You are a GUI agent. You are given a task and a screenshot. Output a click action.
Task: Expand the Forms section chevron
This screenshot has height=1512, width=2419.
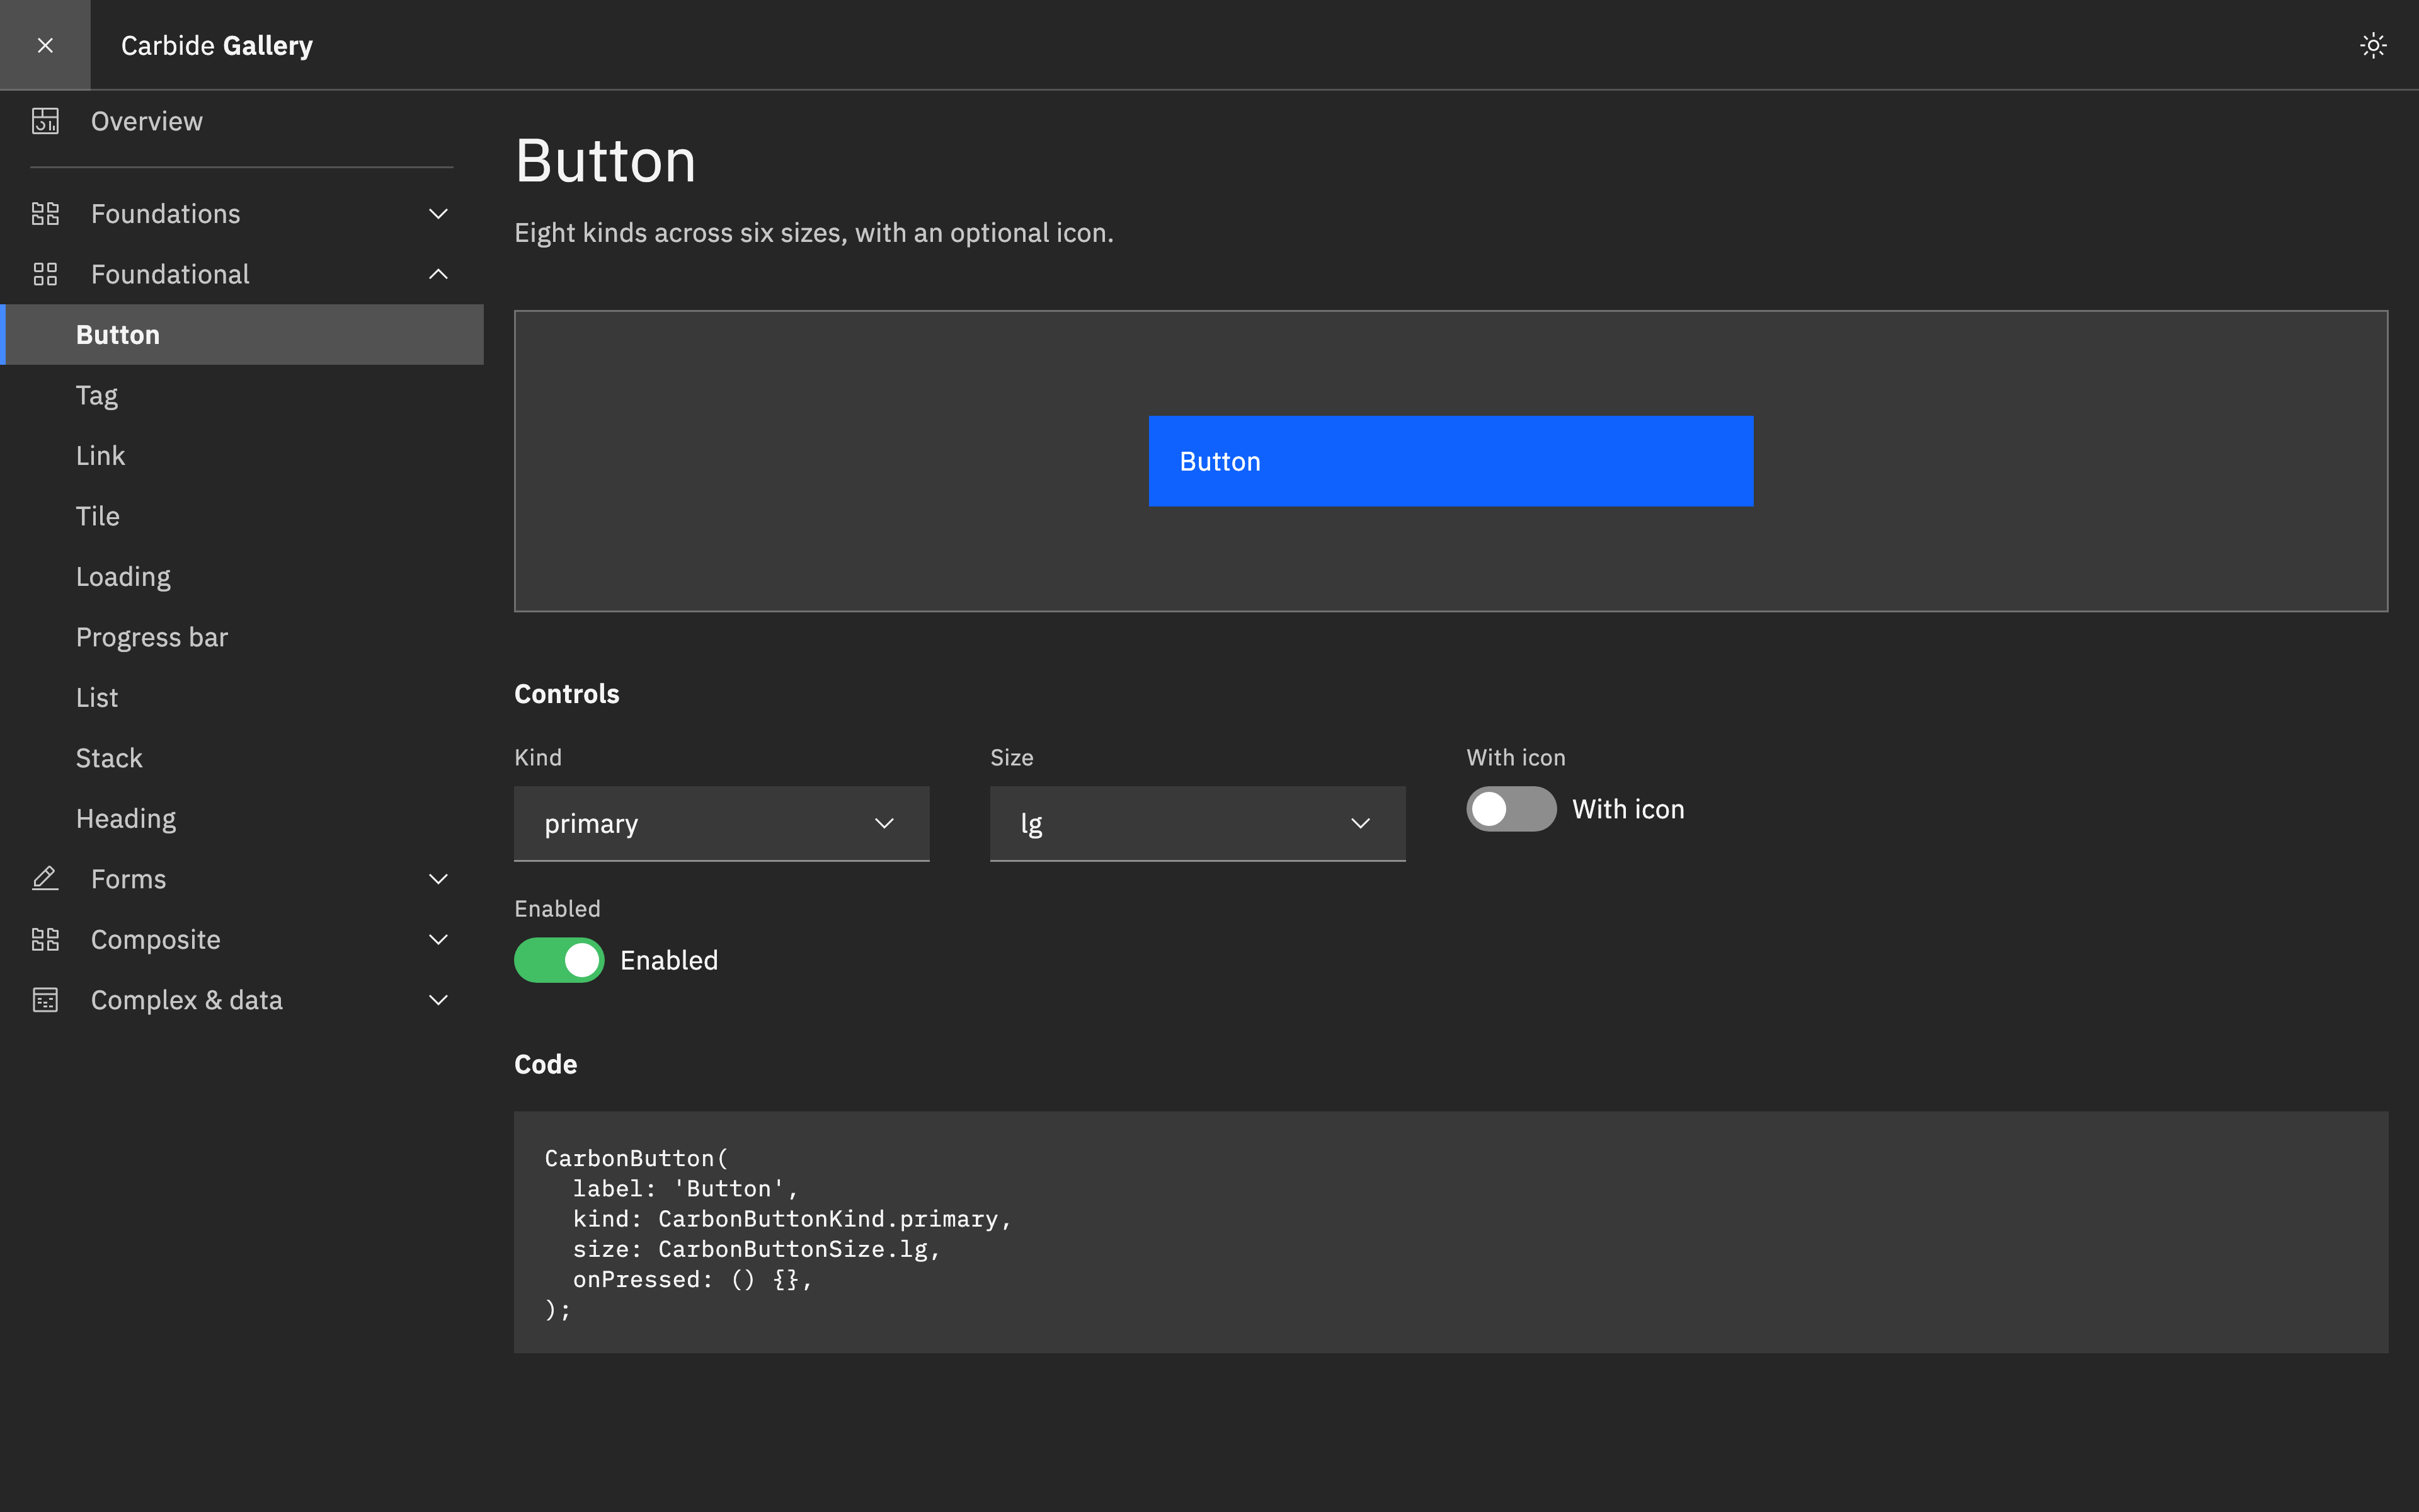438,878
